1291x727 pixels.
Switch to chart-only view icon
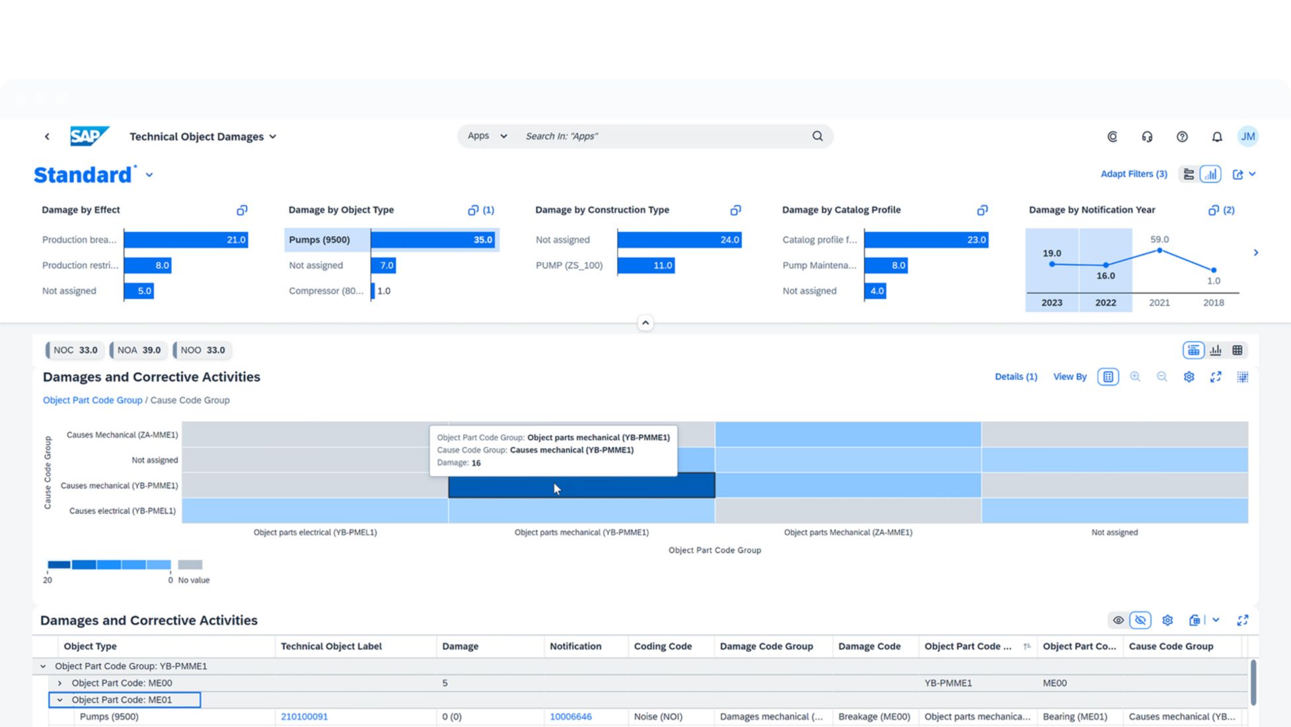(x=1216, y=350)
